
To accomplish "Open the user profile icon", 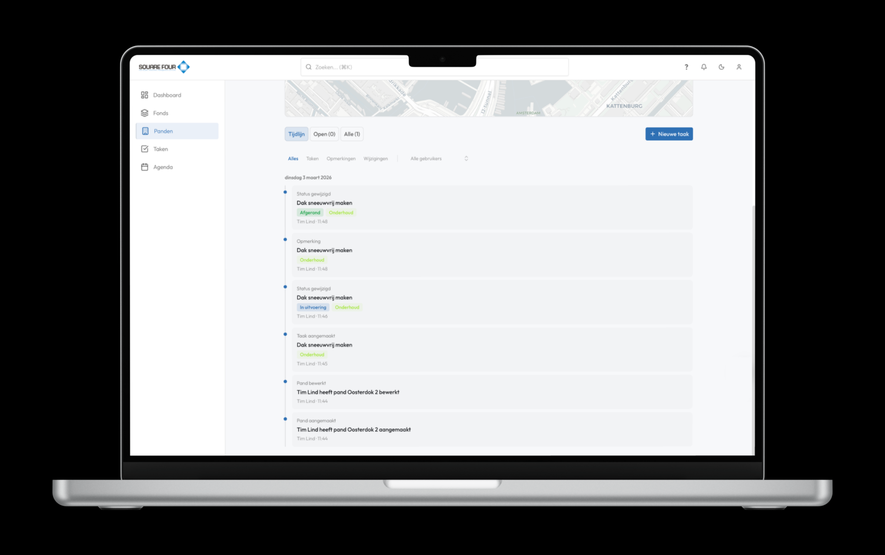I will pos(739,67).
